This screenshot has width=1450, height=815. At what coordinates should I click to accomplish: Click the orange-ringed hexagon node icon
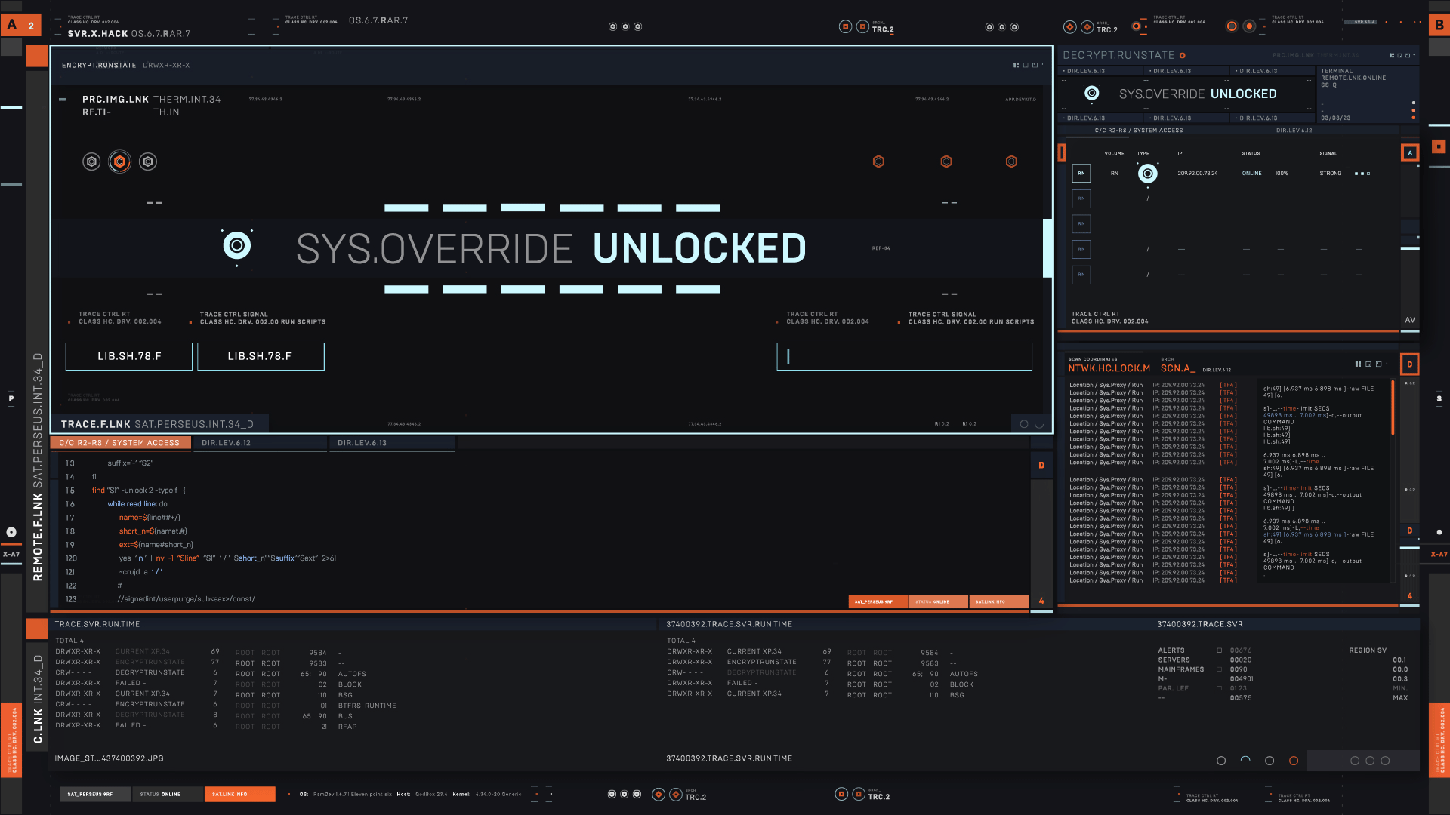(119, 161)
